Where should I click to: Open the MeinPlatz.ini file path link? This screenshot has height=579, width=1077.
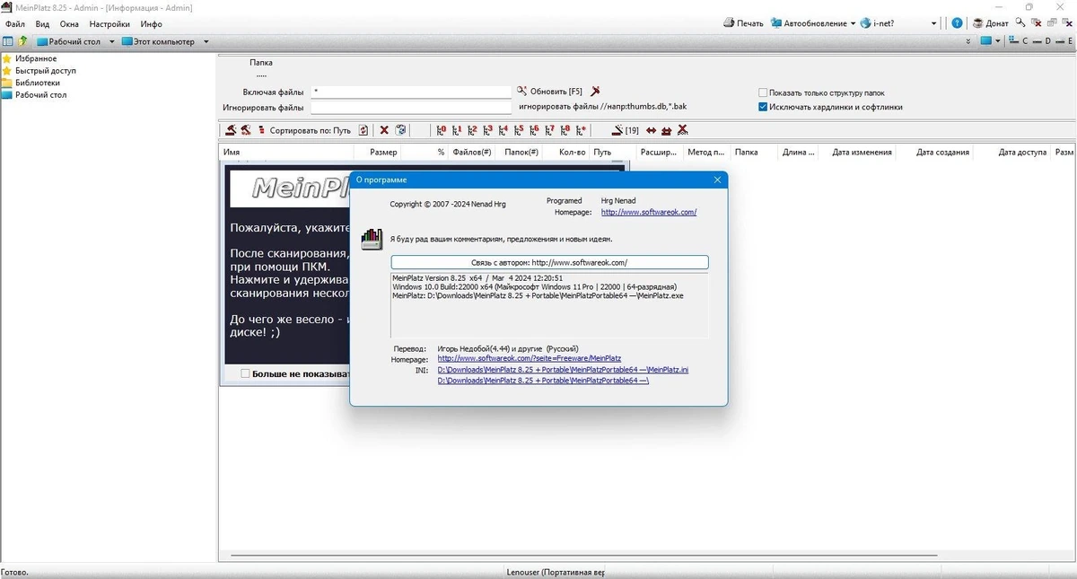563,370
